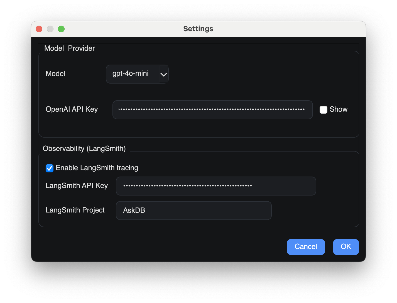Select gpt-4o-mini from the model combo box
This screenshot has height=303, width=397.
134,74
